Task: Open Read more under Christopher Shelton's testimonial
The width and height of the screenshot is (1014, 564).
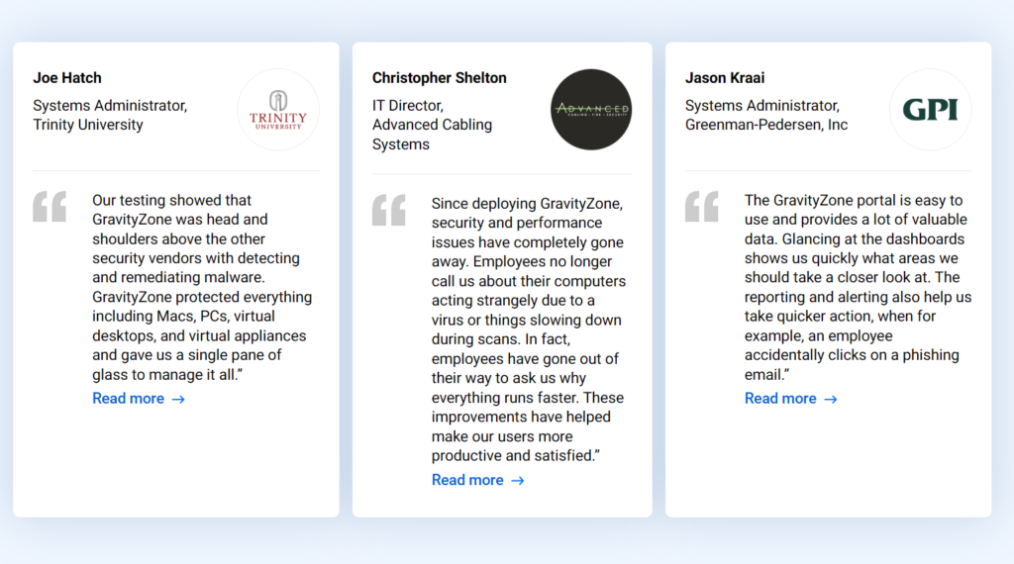Action: pos(478,480)
